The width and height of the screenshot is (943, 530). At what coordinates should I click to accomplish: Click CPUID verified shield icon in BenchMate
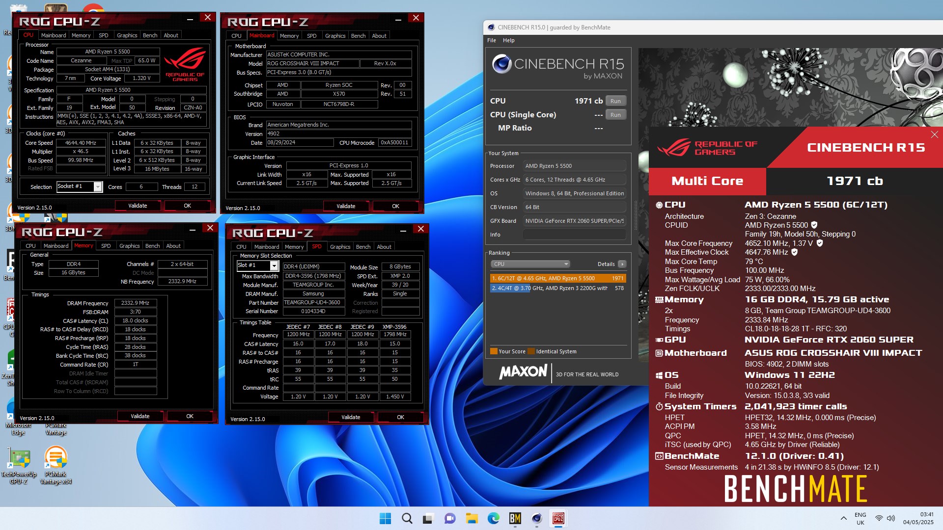click(x=814, y=225)
